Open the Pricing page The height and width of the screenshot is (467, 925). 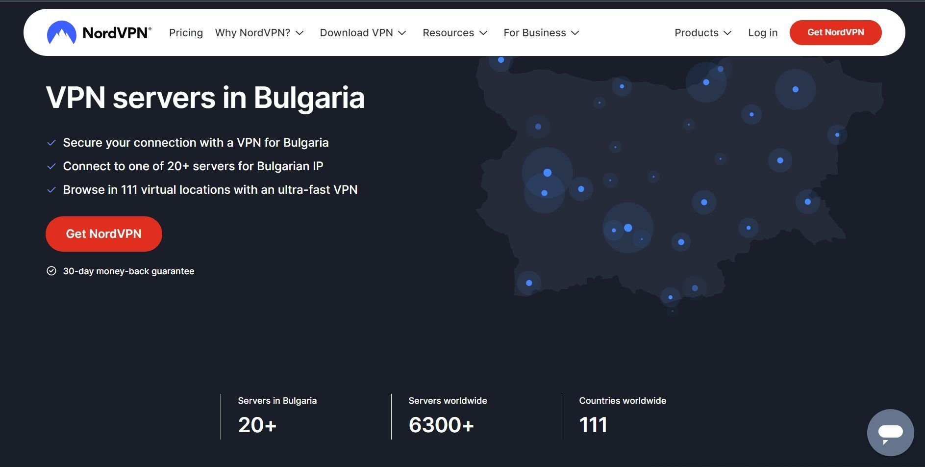186,32
